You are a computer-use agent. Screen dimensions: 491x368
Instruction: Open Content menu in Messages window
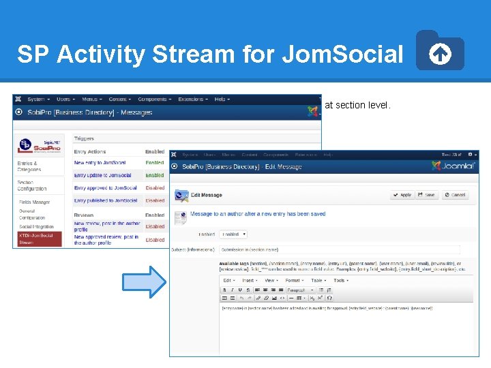(120, 99)
